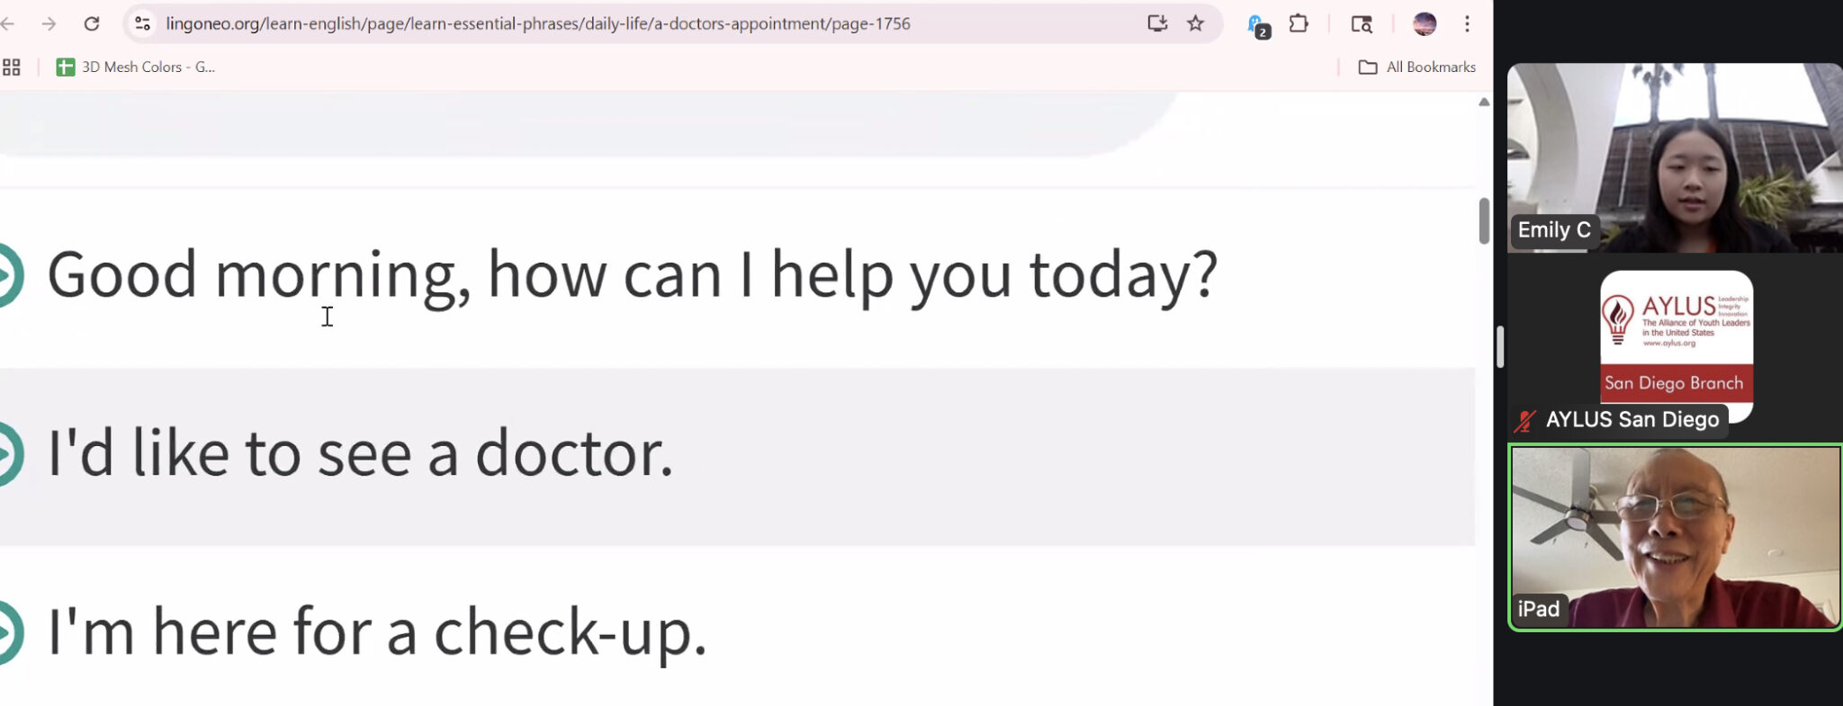This screenshot has width=1843, height=706.
Task: Play audio for "I'm here for a check-up."
Action: pyautogui.click(x=9, y=632)
